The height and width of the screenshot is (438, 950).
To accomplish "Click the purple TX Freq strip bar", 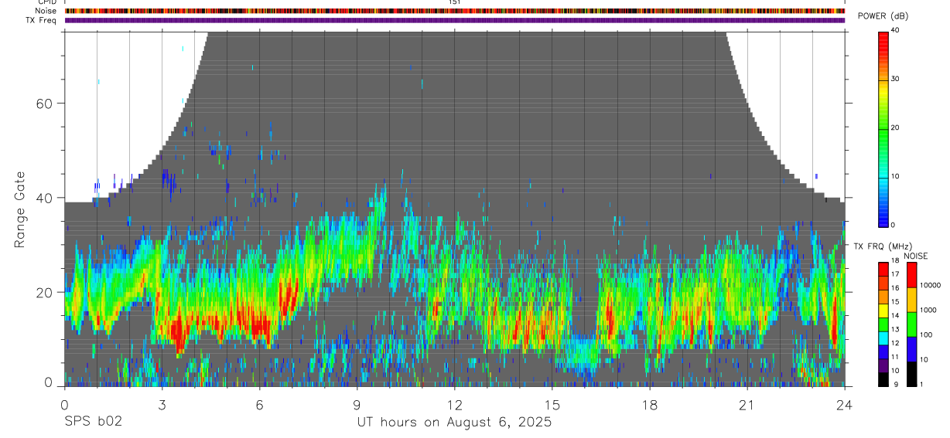I will (455, 20).
